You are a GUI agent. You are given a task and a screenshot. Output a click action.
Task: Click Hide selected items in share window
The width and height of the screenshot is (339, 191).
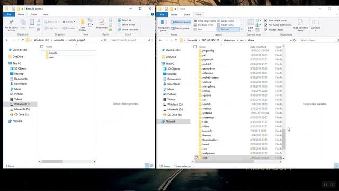tap(300, 25)
